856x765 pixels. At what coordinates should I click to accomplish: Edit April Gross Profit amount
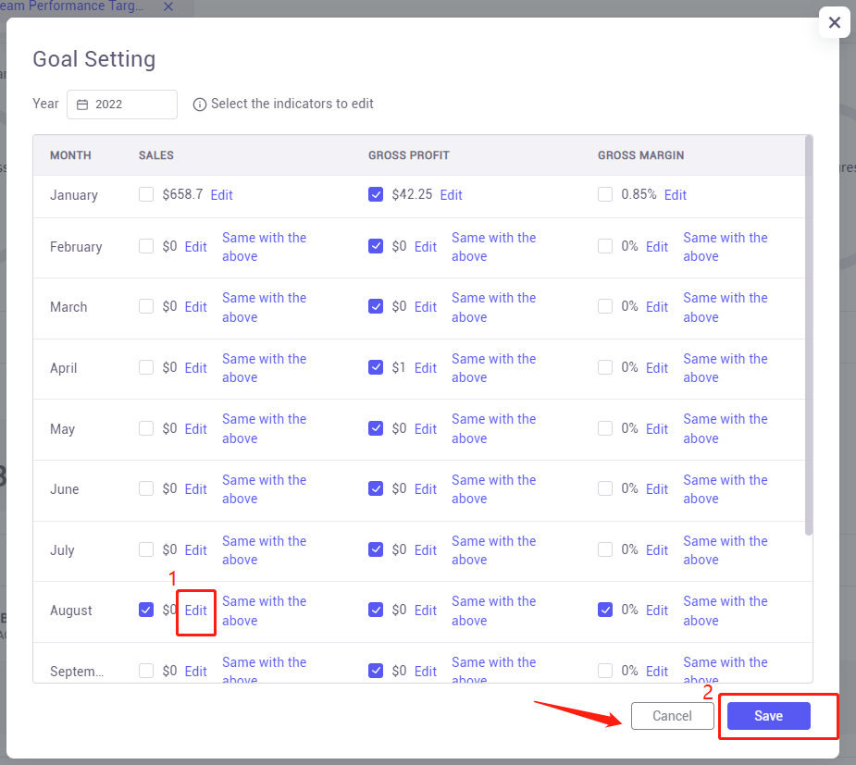tap(426, 368)
